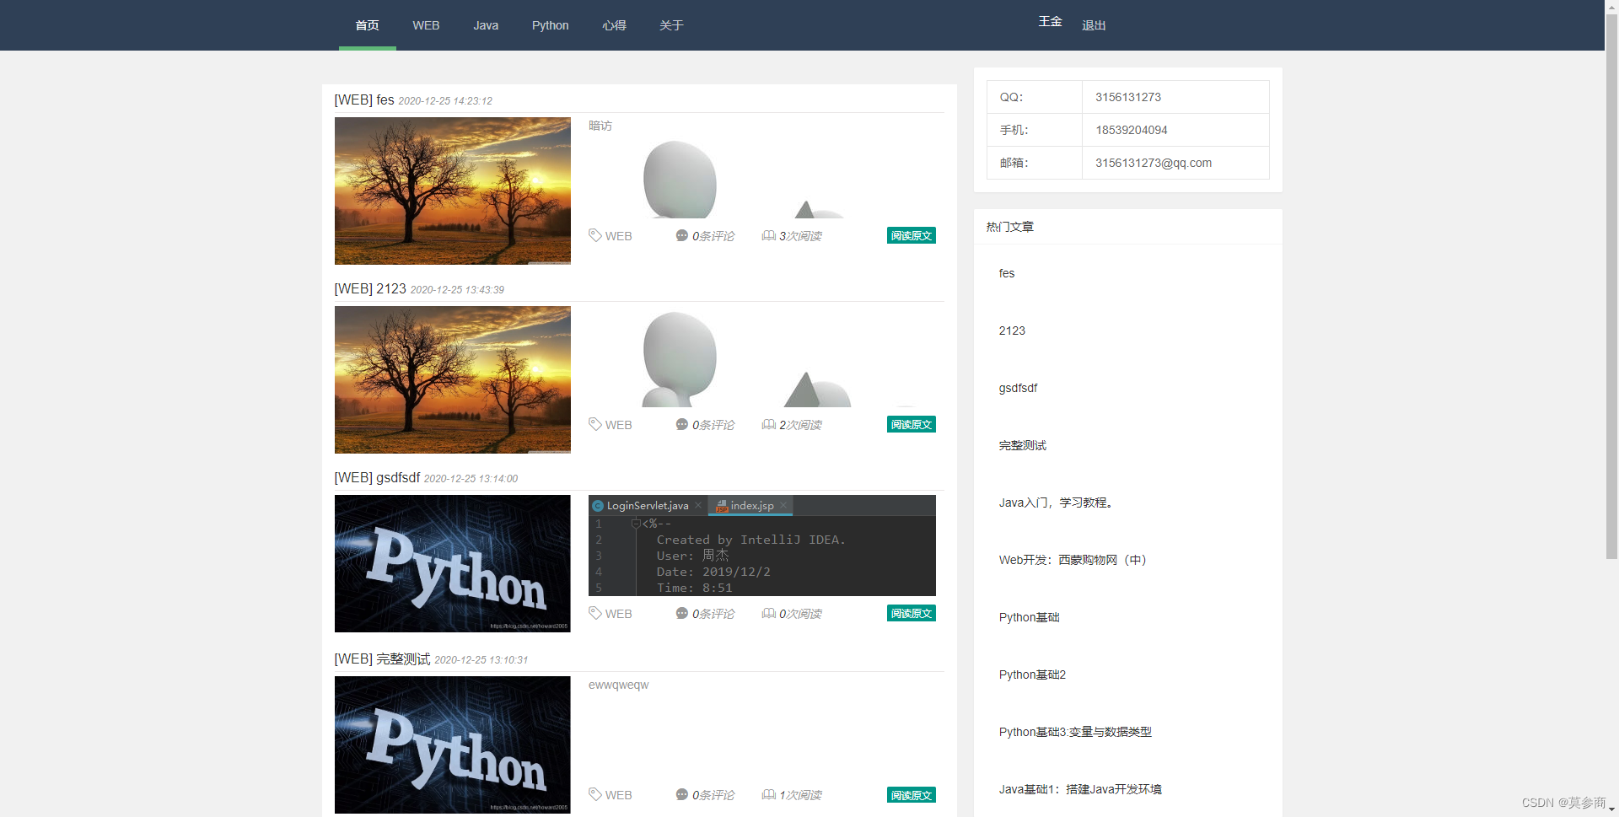The width and height of the screenshot is (1619, 817).
Task: Open hot article Python基础
Action: [x=1029, y=617]
